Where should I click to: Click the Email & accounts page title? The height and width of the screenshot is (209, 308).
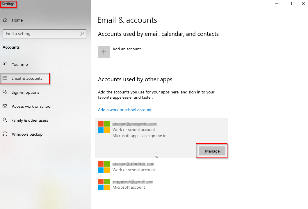pyautogui.click(x=127, y=20)
